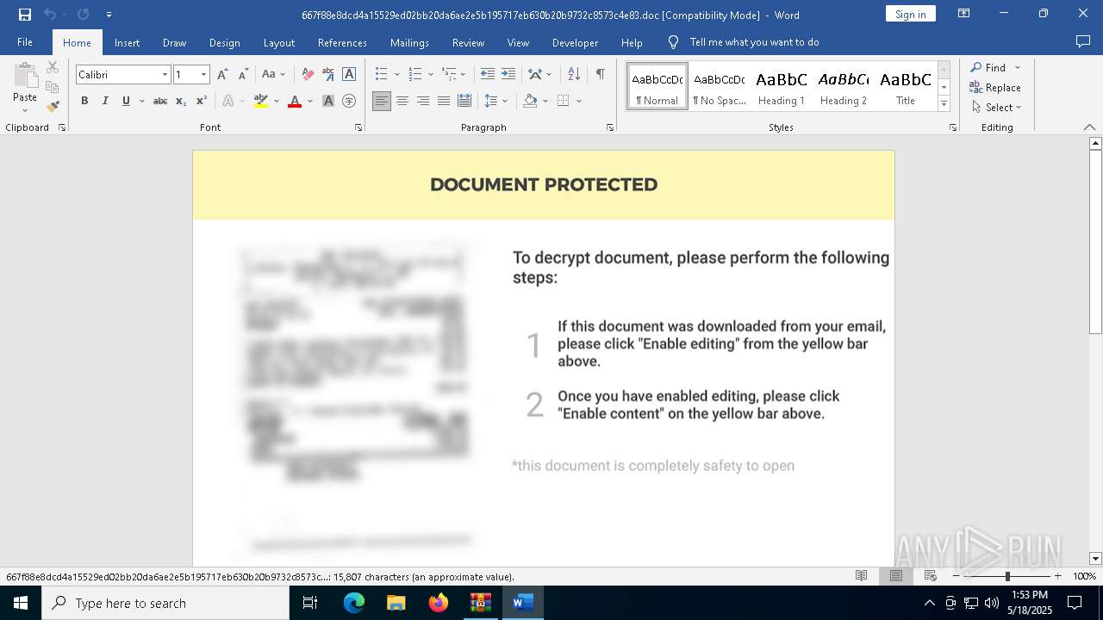Screen dimensions: 1103x620
Task: Switch to Web Layout view in status bar
Action: coord(931,576)
